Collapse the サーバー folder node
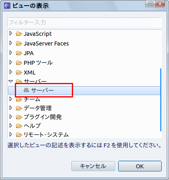The image size is (169, 180). pos(11,81)
